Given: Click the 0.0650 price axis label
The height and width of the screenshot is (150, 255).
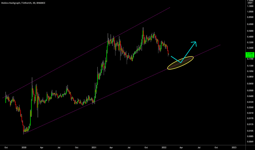Looking at the screenshot, I should point(250,84).
